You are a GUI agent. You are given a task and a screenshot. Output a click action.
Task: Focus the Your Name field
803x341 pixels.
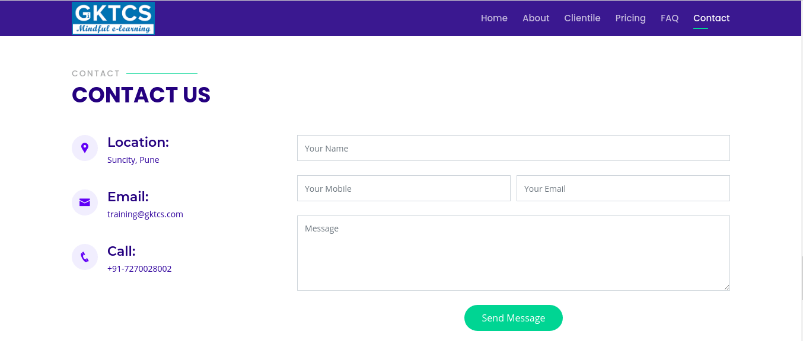[514, 148]
